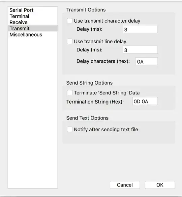The height and width of the screenshot is (197, 182).
Task: Open the Terminal settings category
Action: point(33,16)
